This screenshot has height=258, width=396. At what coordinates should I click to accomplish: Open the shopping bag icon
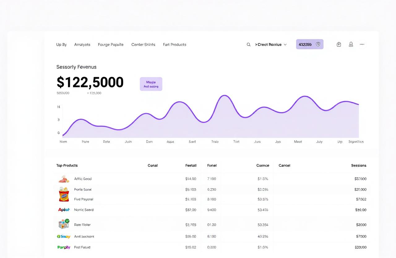click(339, 44)
